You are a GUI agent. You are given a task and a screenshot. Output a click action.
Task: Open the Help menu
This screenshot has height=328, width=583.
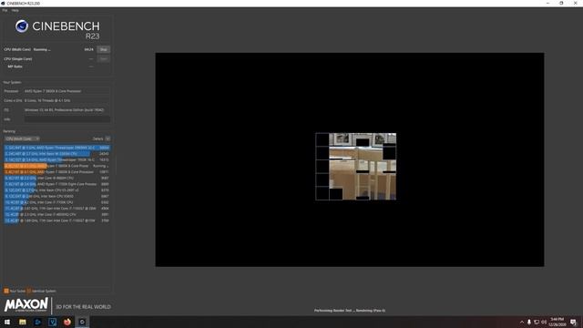pos(15,10)
